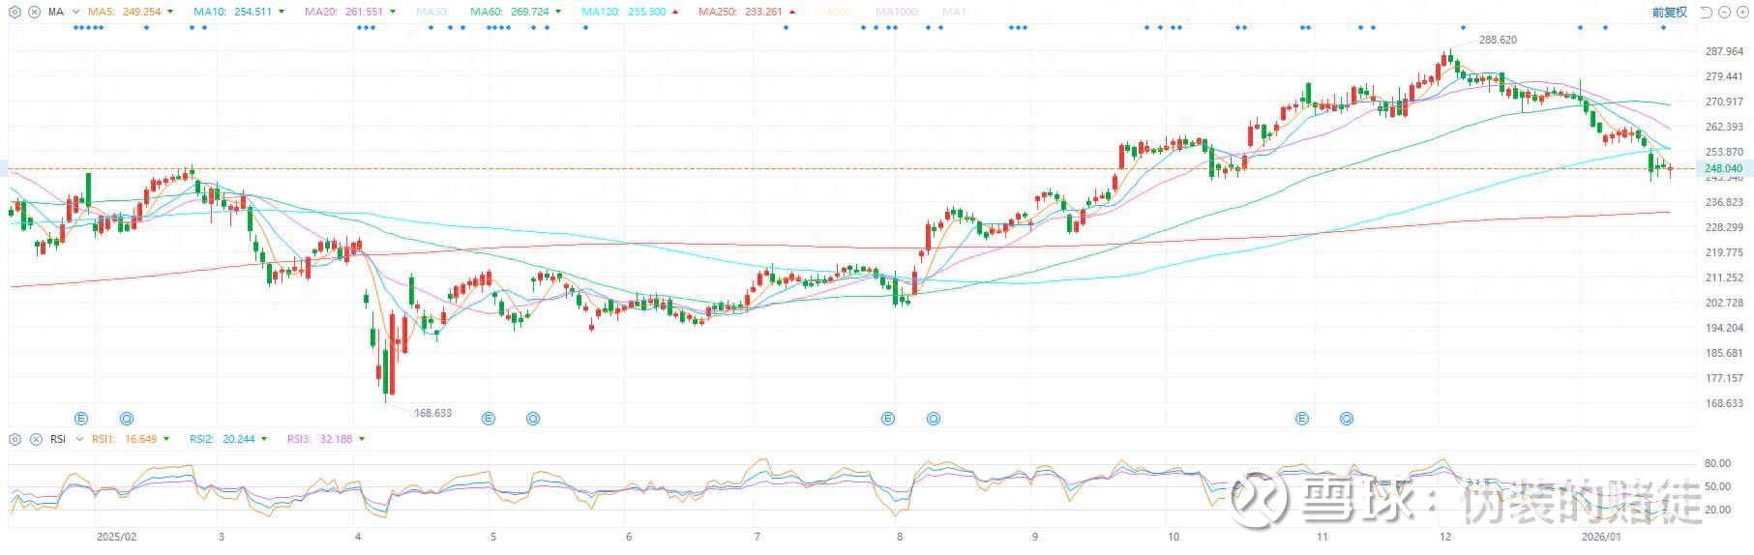1754x555 pixels.
Task: Click the 288.620 high price label
Action: (1499, 41)
